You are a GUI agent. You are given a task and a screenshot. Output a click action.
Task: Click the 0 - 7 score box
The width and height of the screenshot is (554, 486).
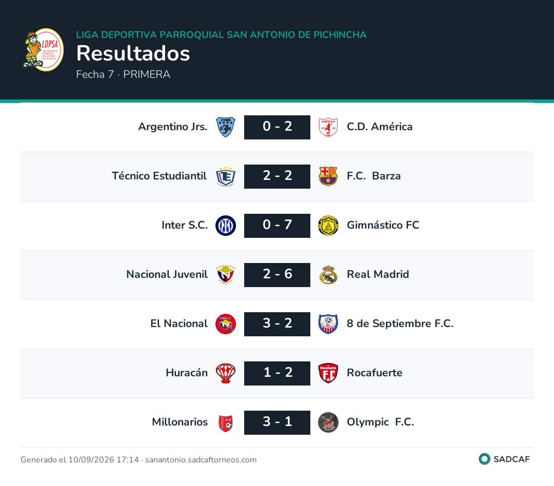278,226
